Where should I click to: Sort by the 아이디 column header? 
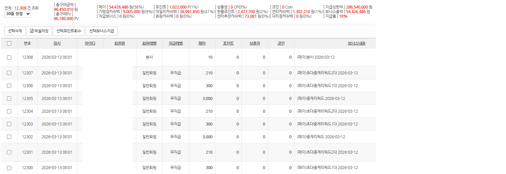coord(90,43)
